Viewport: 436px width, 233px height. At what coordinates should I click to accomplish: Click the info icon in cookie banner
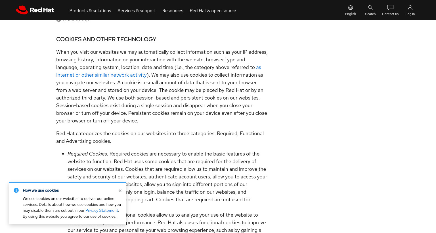click(x=16, y=190)
